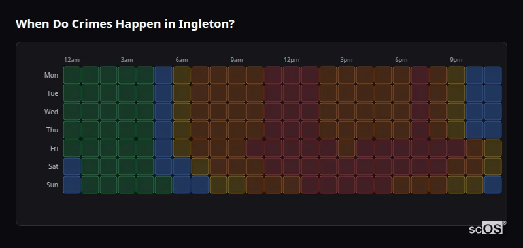Select the Sunday 9am yellow cell
Image resolution: width=523 pixels, height=248 pixels.
coord(237,185)
